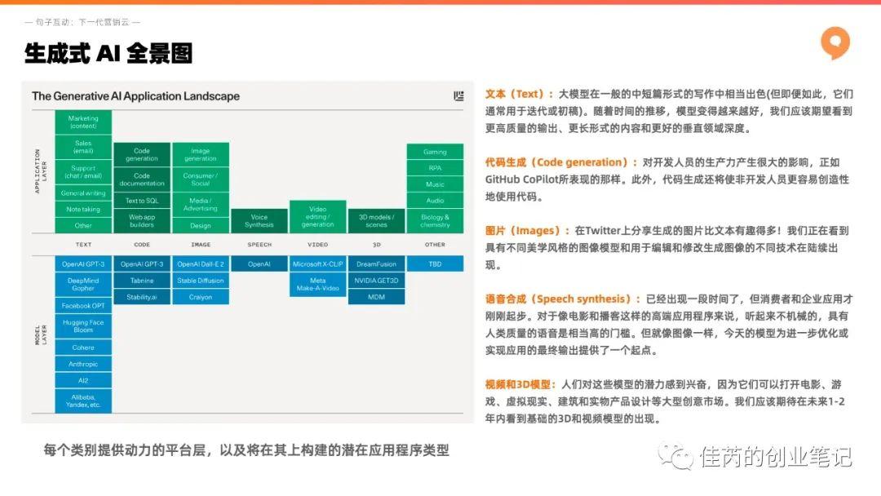881x496 pixels.
Task: Select the Anthropic box
Action: [x=83, y=364]
